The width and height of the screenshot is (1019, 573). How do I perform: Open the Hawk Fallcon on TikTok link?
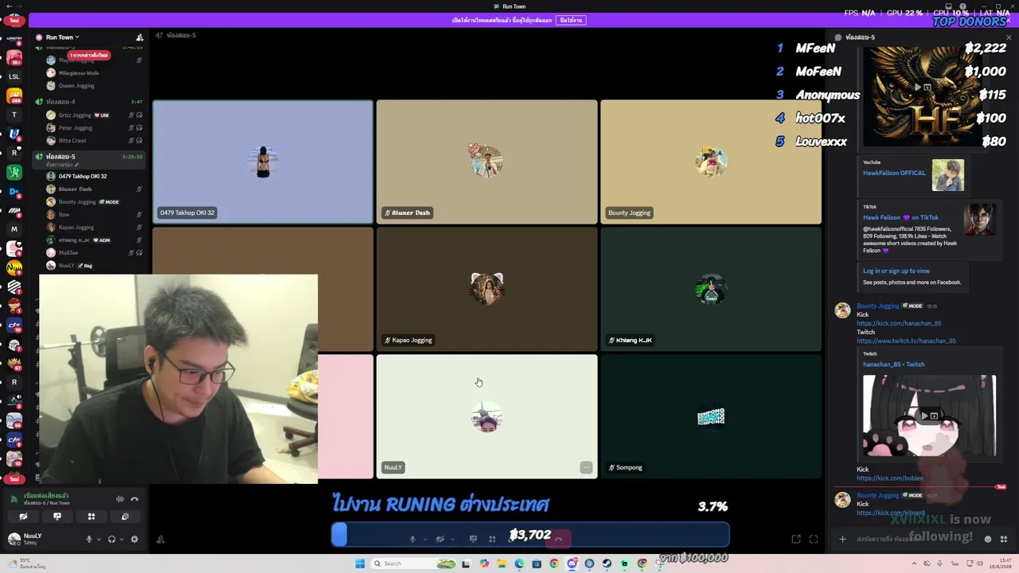(x=901, y=217)
